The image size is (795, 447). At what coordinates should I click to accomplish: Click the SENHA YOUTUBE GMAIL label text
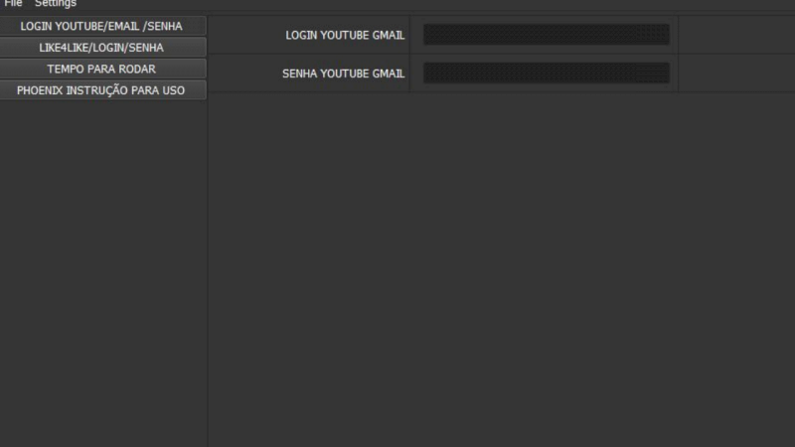point(343,74)
